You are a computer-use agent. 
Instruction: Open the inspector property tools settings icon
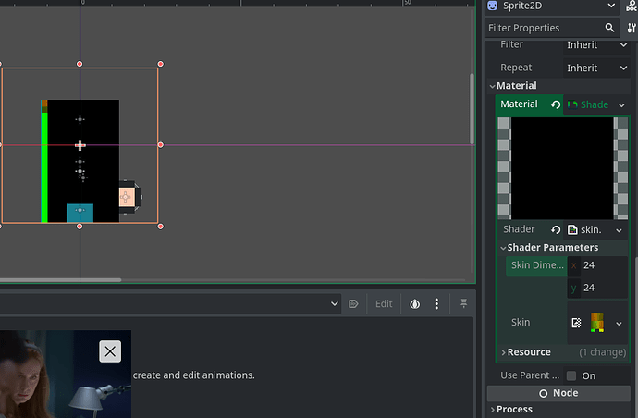(632, 28)
